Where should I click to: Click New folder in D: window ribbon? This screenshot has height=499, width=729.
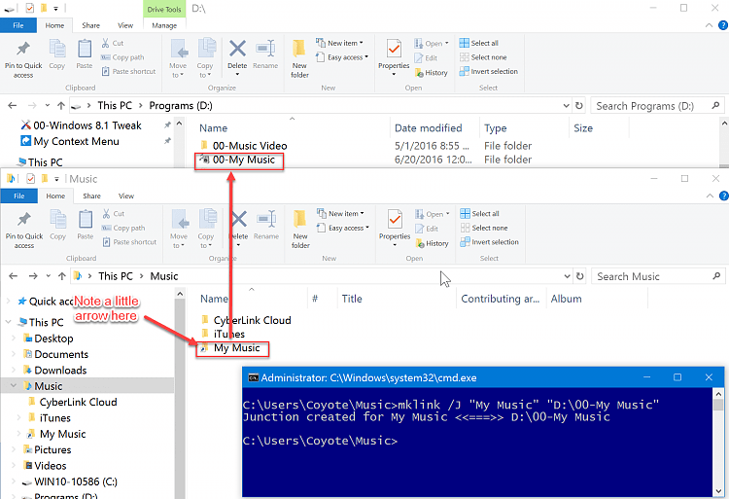(299, 59)
